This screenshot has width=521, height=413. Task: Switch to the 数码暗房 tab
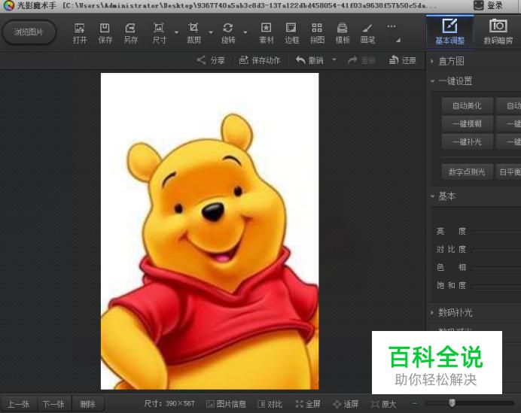click(498, 32)
